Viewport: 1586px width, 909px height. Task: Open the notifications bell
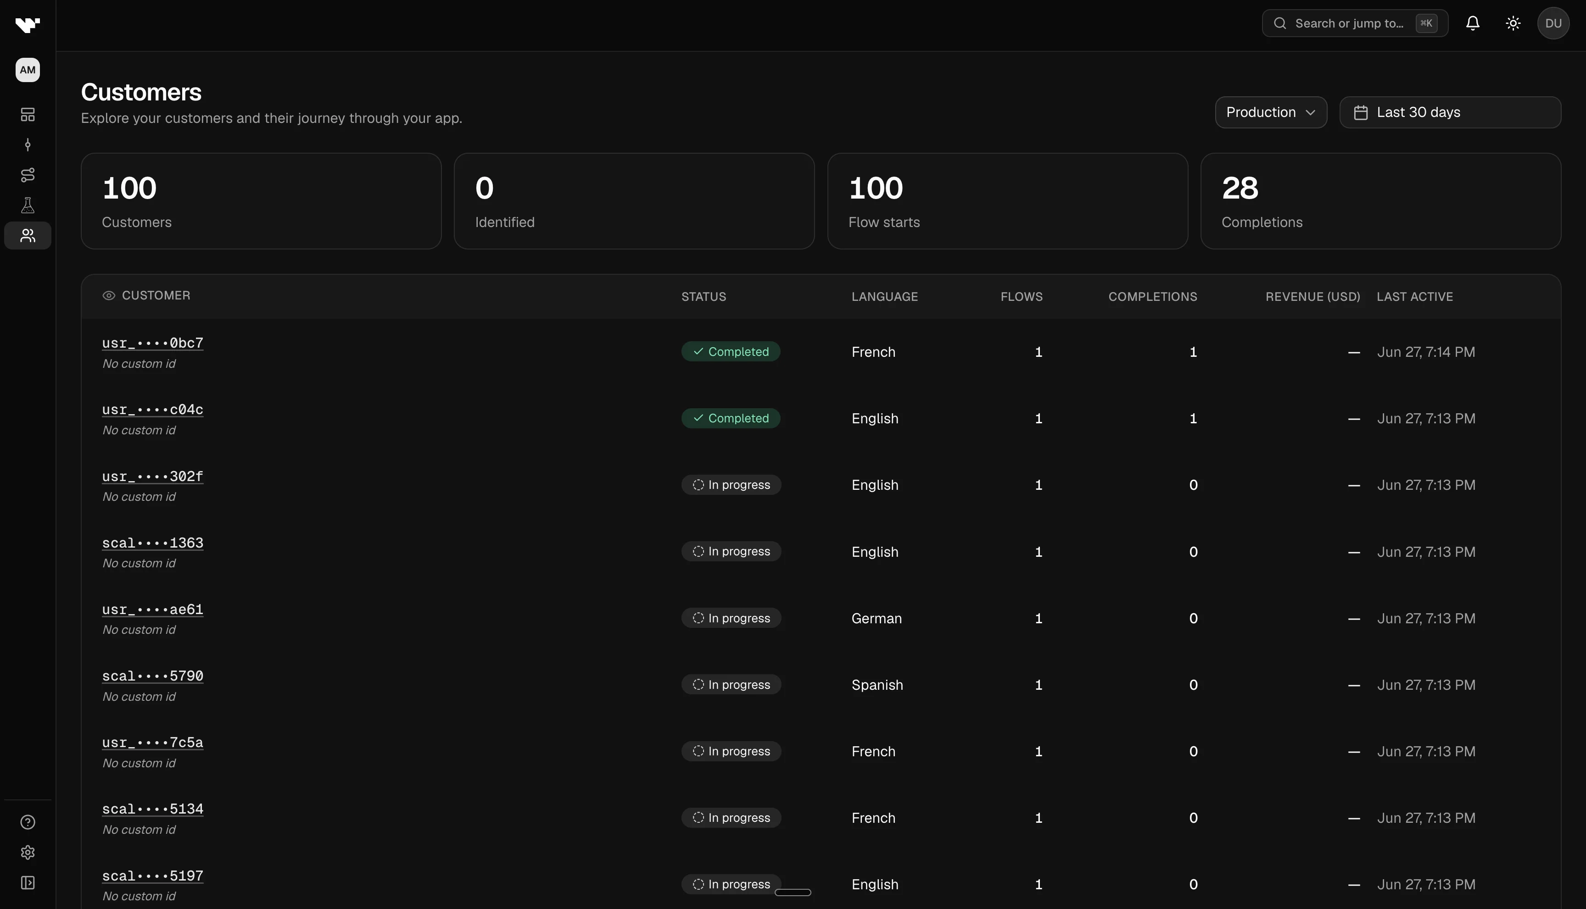[x=1472, y=24]
